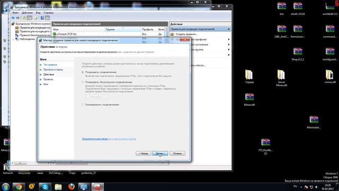The width and height of the screenshot is (339, 191).
Task: Open Windows Explorer folder in taskbar
Action: pos(58,187)
